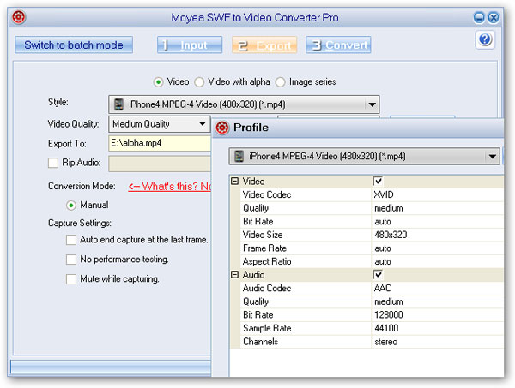Enable the Rip Audio checkbox
This screenshot has height=388, width=515.
click(53, 163)
